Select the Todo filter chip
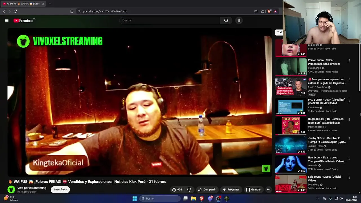Screen dimensions: 361x203 279,32
